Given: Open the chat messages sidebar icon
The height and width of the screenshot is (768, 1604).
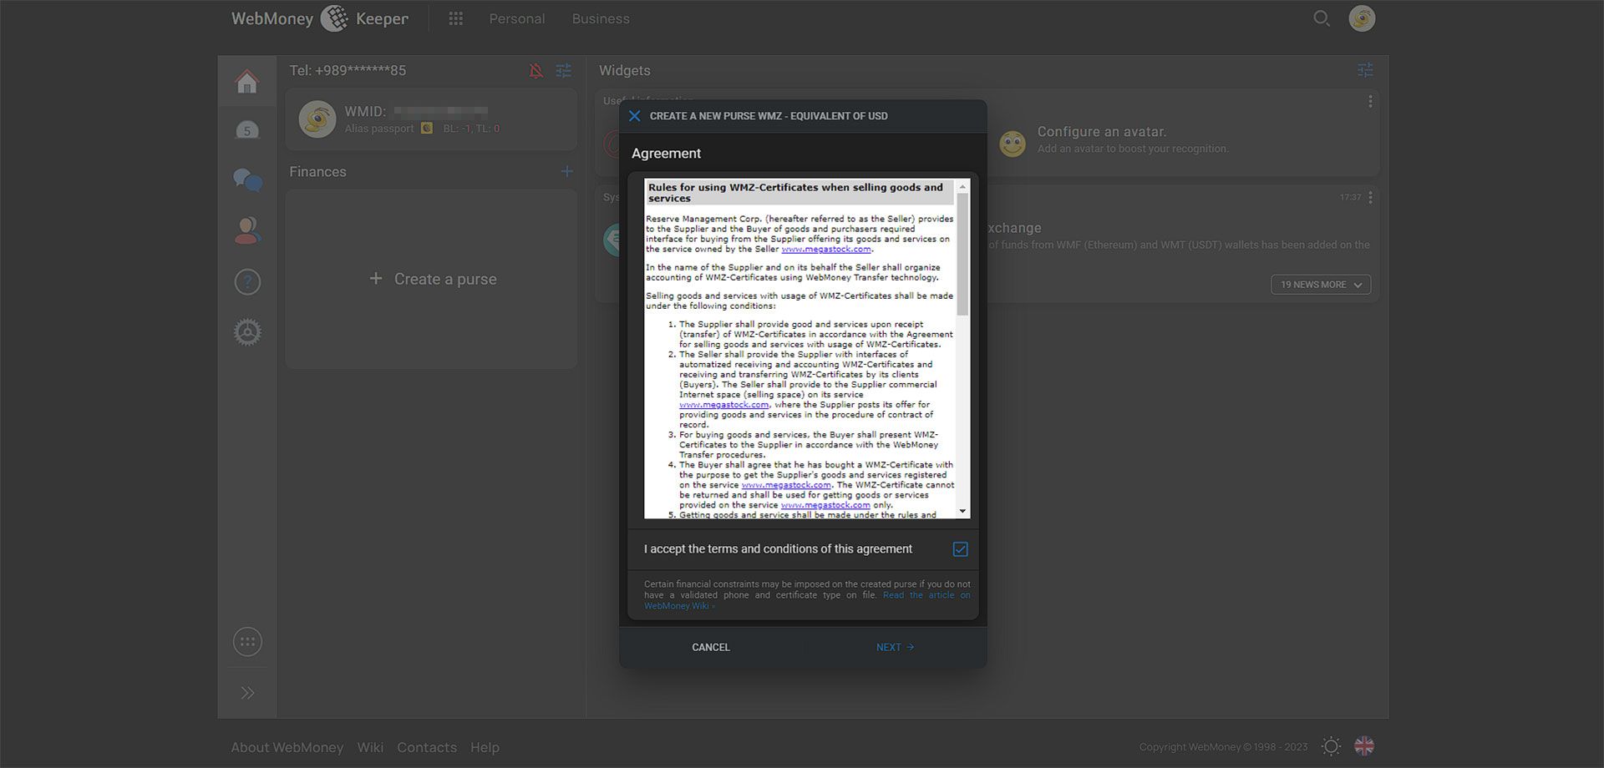Looking at the screenshot, I should click(x=247, y=179).
